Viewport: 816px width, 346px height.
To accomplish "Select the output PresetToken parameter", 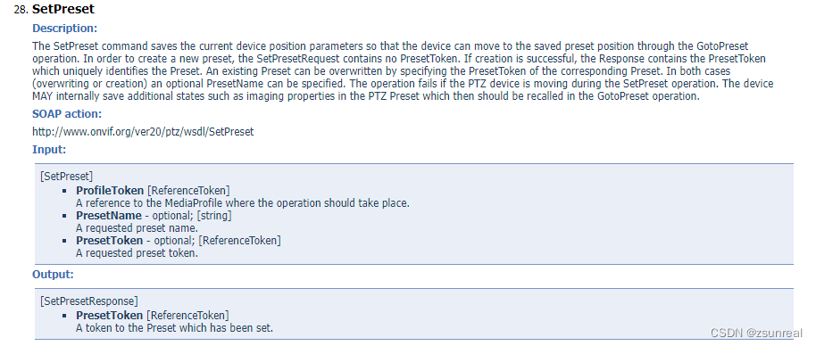I will pos(109,316).
